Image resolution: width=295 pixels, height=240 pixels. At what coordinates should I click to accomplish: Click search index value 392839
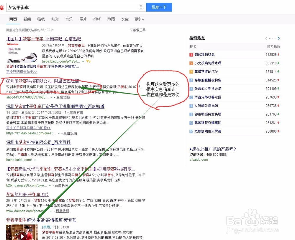pyautogui.click(x=271, y=55)
